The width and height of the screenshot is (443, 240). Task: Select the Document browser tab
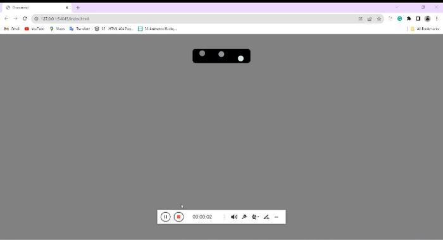[x=37, y=8]
